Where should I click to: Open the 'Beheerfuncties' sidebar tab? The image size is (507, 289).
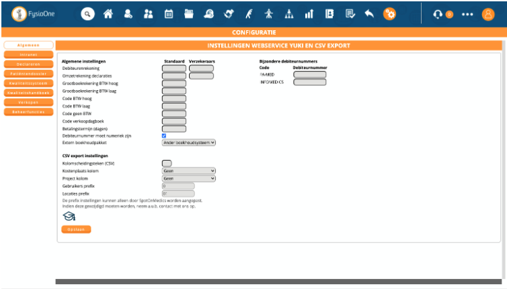tap(28, 112)
